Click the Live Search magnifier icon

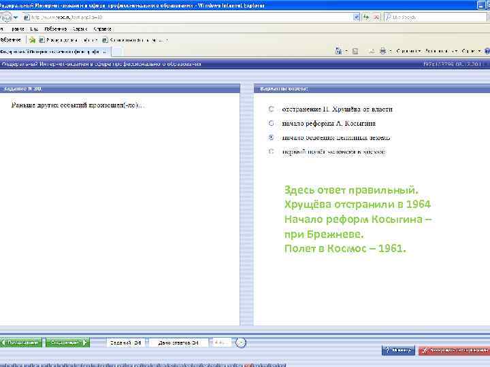click(388, 18)
